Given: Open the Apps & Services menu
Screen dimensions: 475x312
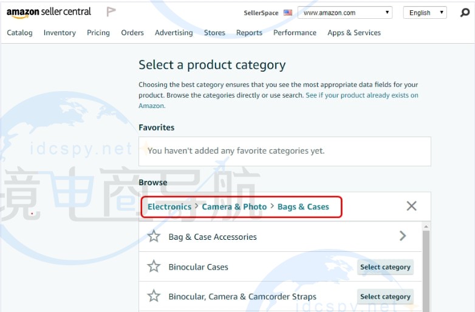Looking at the screenshot, I should [x=354, y=33].
